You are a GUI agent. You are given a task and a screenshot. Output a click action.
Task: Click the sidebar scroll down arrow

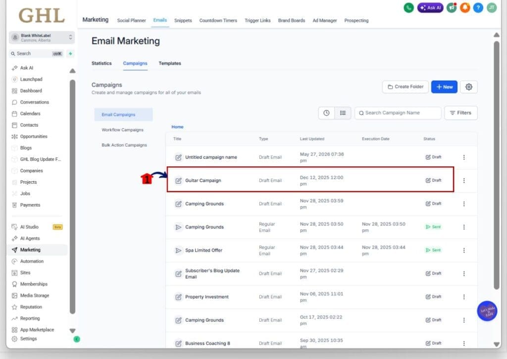(x=72, y=331)
